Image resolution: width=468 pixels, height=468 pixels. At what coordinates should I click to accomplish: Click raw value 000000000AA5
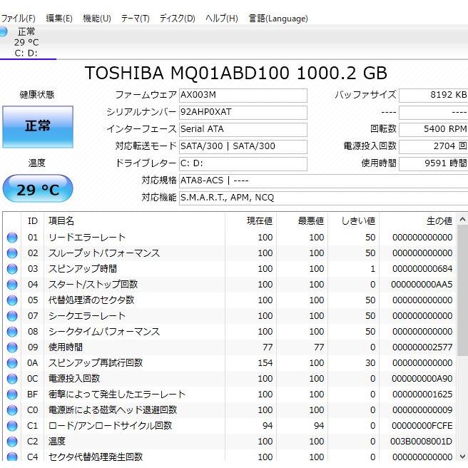click(422, 285)
